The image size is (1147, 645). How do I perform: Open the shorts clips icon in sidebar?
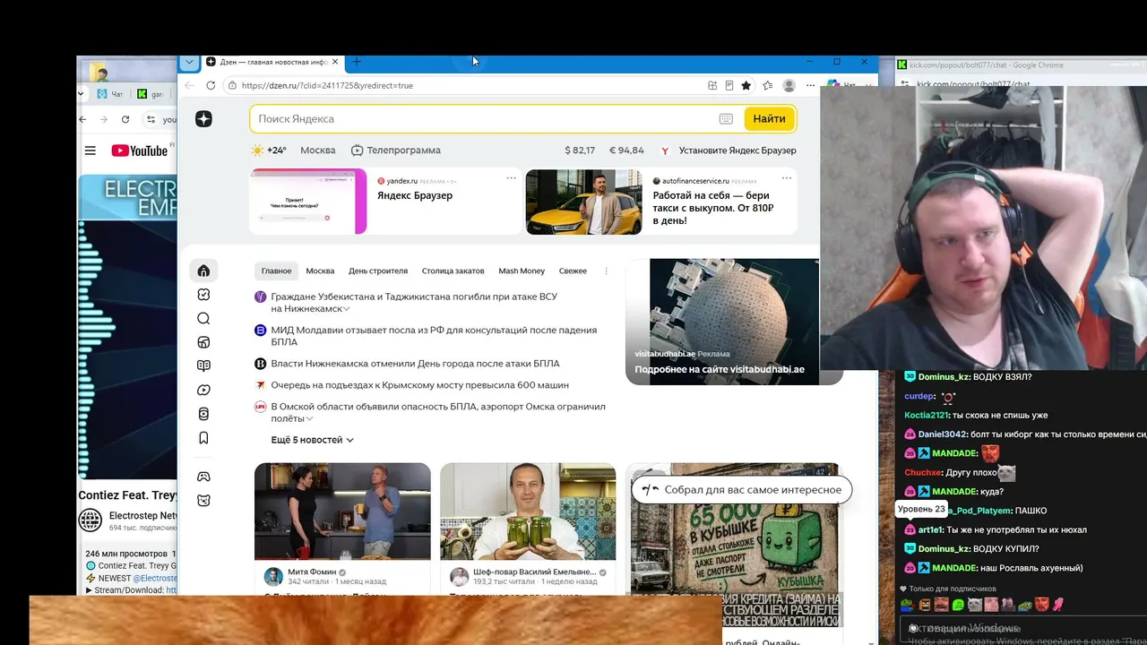[203, 414]
